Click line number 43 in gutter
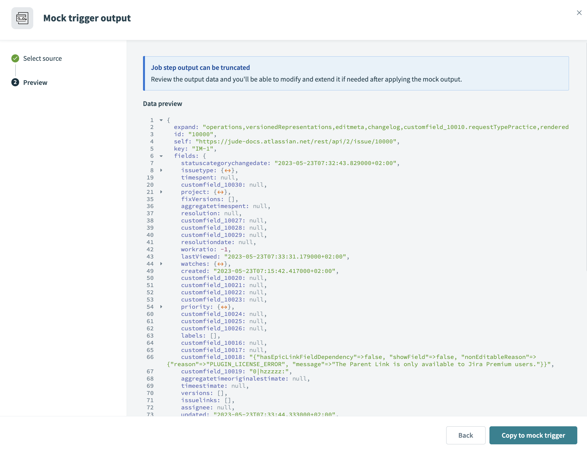The width and height of the screenshot is (587, 451). pos(150,257)
